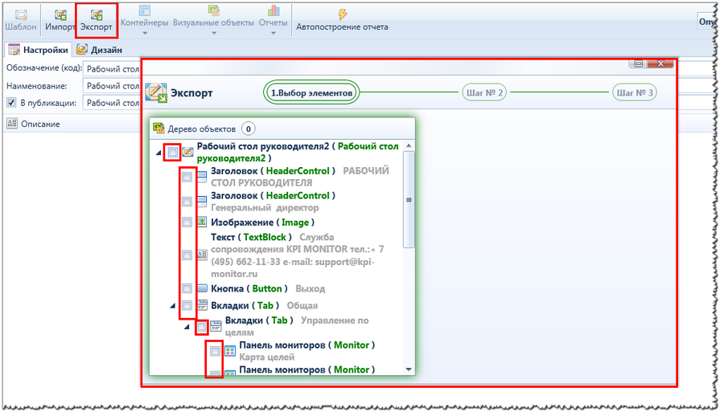The image size is (724, 416).
Task: Click the tree scrollbar down arrow
Action: point(409,369)
